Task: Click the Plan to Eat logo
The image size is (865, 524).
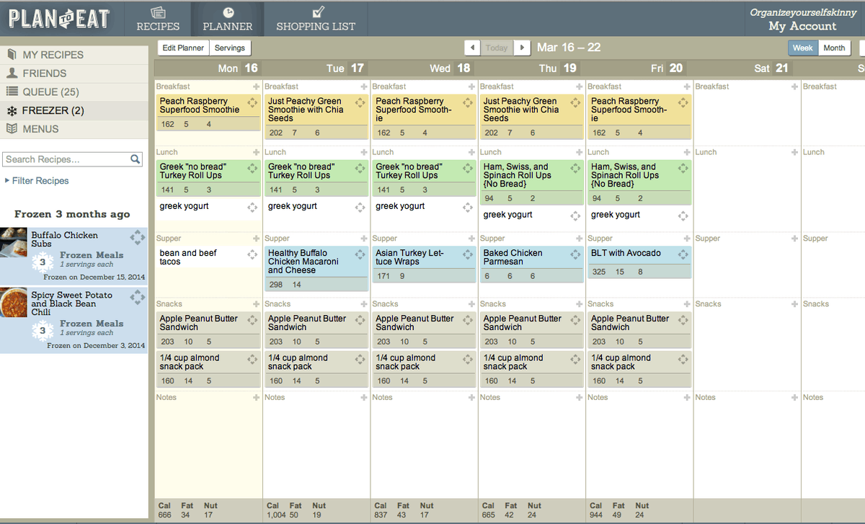Action: point(59,19)
